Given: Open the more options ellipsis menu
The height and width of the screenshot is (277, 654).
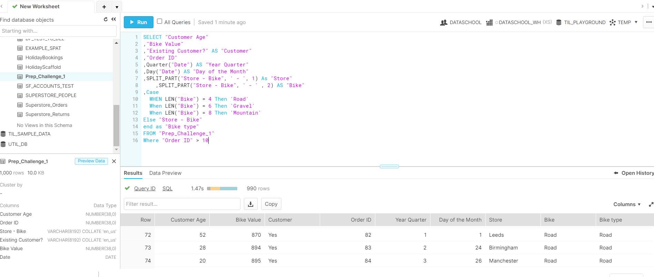Looking at the screenshot, I should click(x=648, y=22).
